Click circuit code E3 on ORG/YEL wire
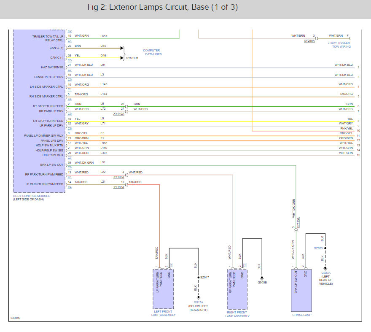The image size is (371, 332). 102,133
